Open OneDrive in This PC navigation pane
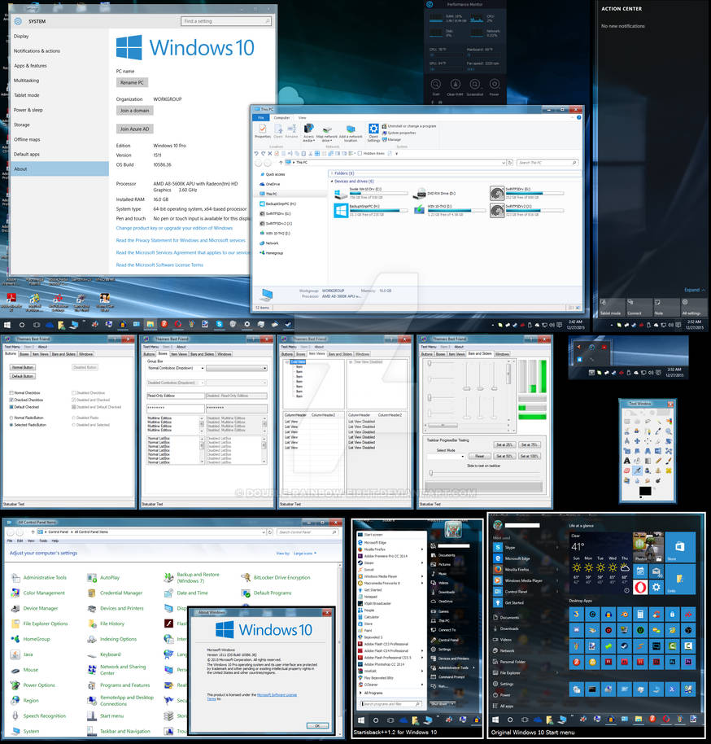This screenshot has height=744, width=711. click(269, 184)
